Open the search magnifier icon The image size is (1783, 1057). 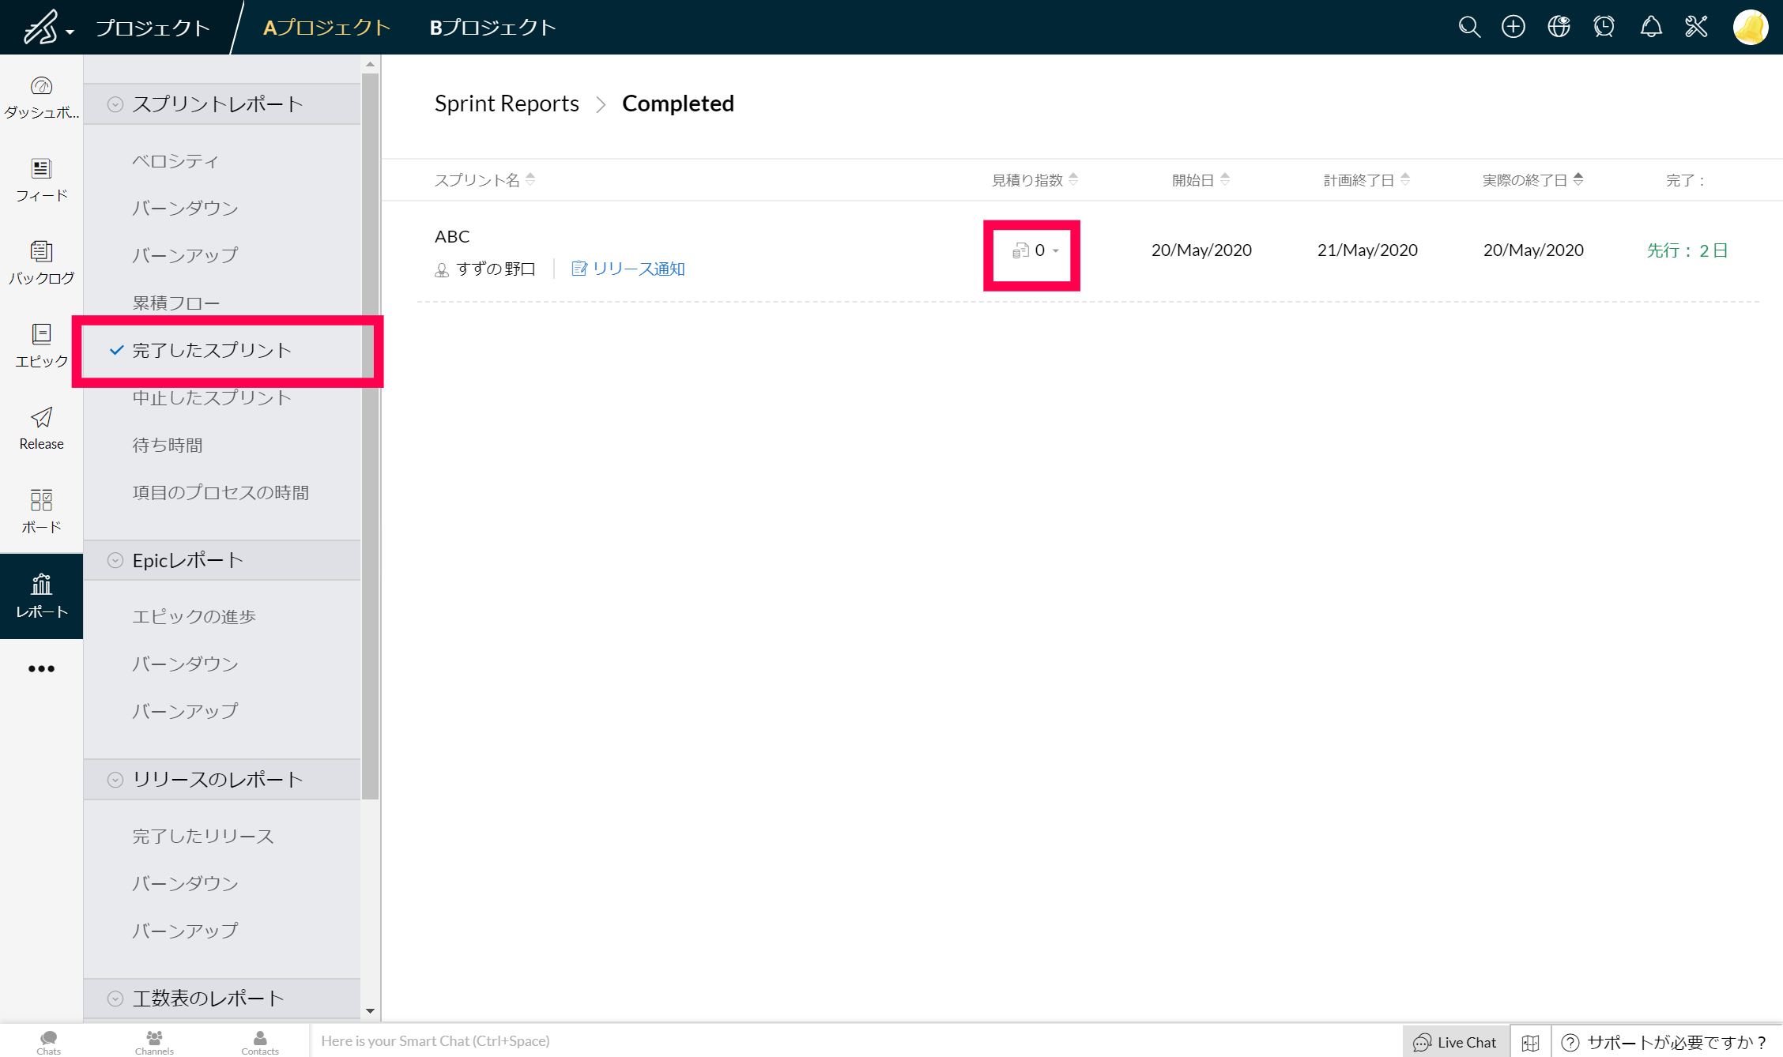coord(1469,27)
